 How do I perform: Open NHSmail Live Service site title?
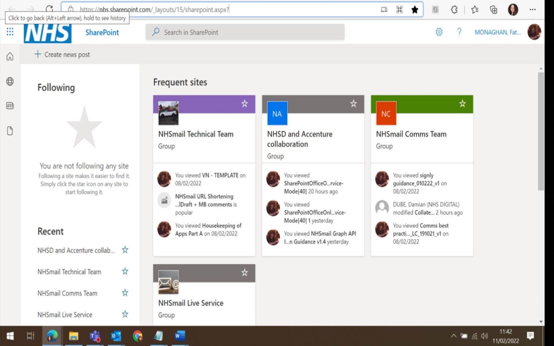(191, 303)
